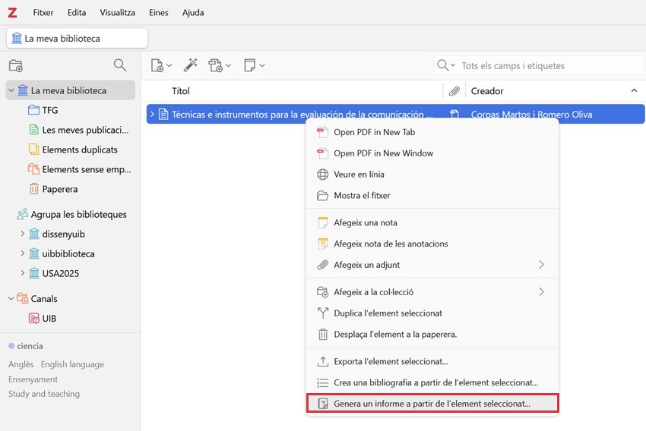Filter by Study and teaching tag
The image size is (646, 431).
[44, 394]
